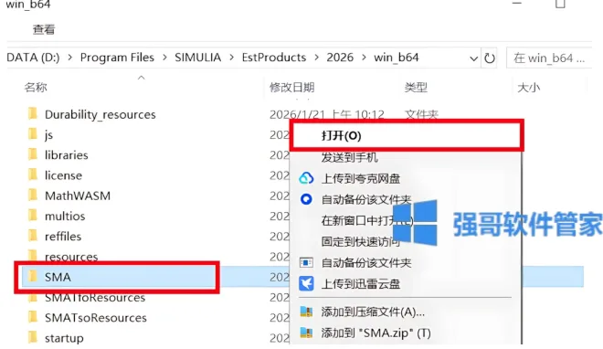
Task: Click the SMA folder icon
Action: coord(33,276)
